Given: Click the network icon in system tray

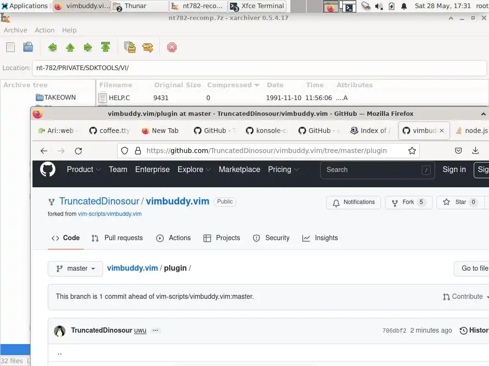Looking at the screenshot, I should pos(366,6).
